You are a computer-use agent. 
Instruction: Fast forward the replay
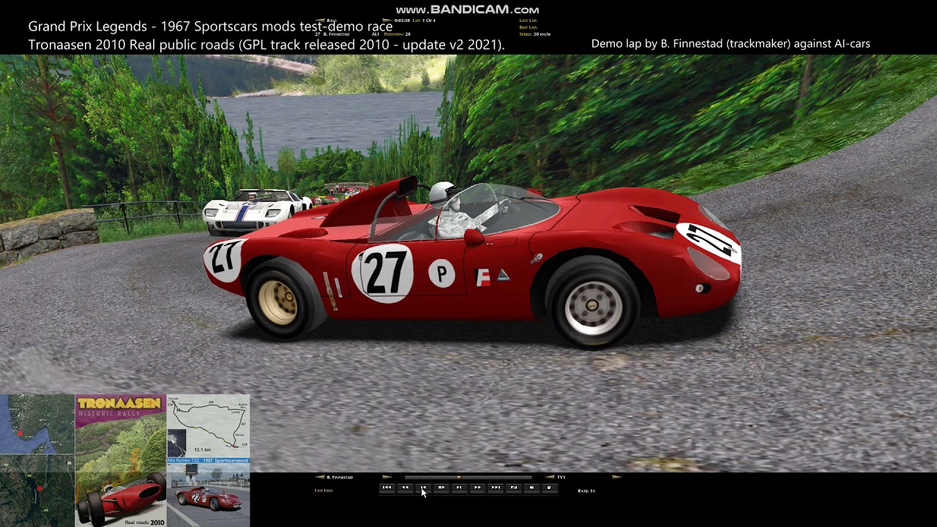[x=477, y=487]
